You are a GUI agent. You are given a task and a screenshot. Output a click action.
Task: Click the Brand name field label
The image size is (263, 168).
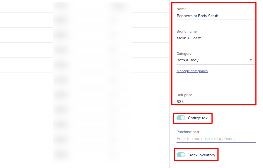(187, 31)
